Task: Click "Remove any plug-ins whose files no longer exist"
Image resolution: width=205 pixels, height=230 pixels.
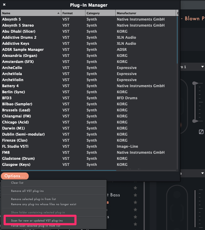Action: (43, 204)
